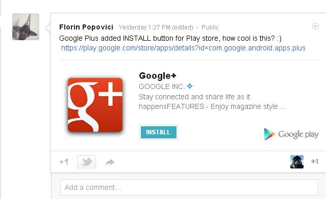Click the Florin Popovici author name
The height and width of the screenshot is (199, 326).
click(x=86, y=27)
